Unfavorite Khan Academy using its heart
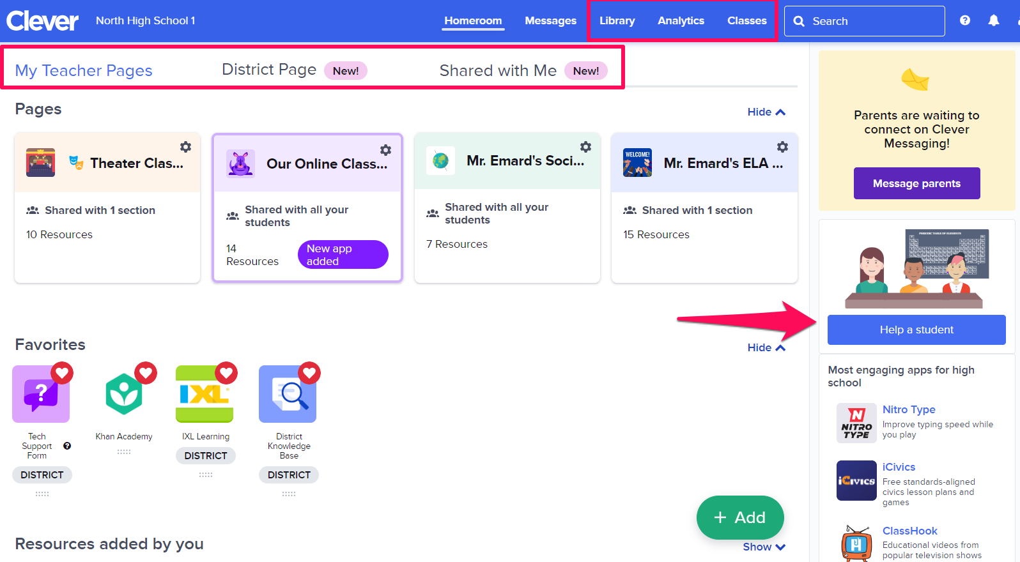Viewport: 1020px width, 562px height. tap(146, 372)
